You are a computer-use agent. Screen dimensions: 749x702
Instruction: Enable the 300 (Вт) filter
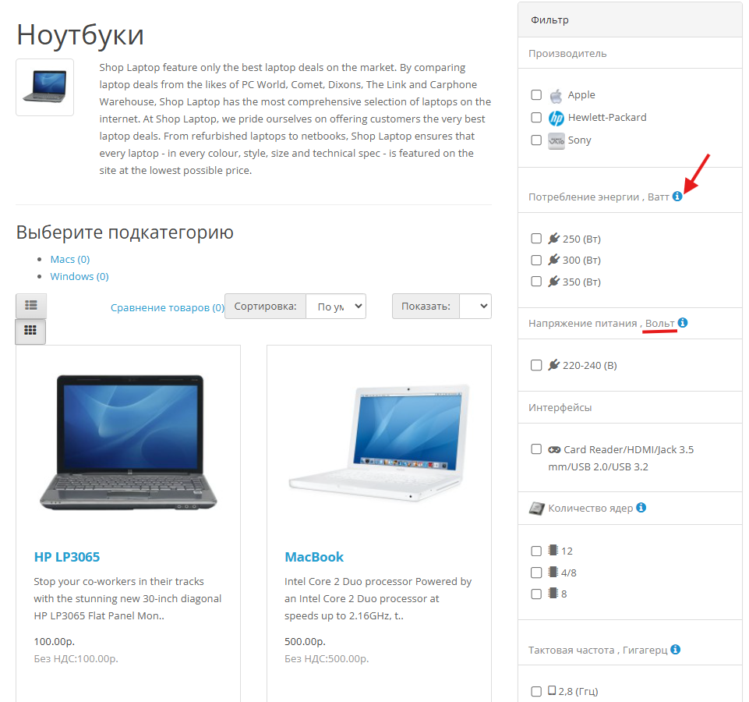(536, 260)
